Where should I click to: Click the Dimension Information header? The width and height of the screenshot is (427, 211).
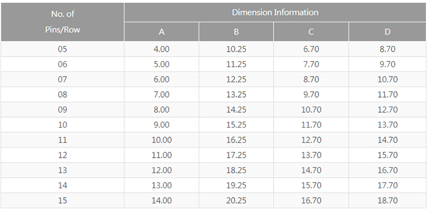click(x=275, y=12)
